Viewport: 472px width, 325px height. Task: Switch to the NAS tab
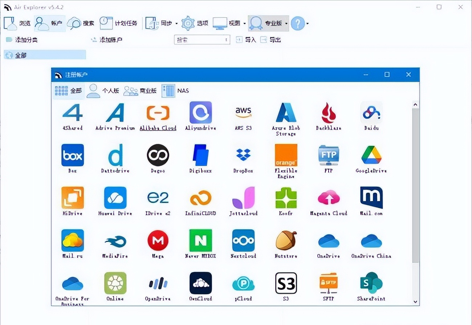click(175, 91)
